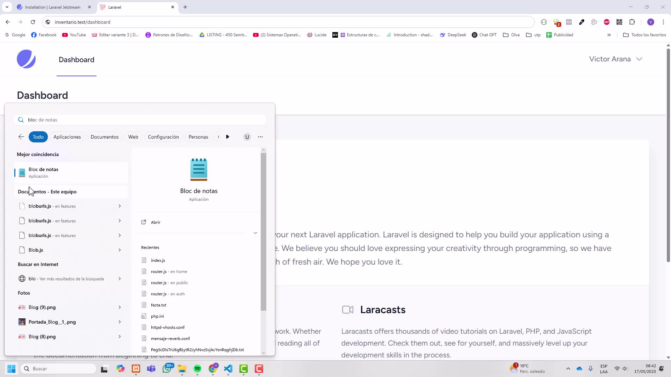
Task: Open Task View on the taskbar
Action: coord(104,369)
